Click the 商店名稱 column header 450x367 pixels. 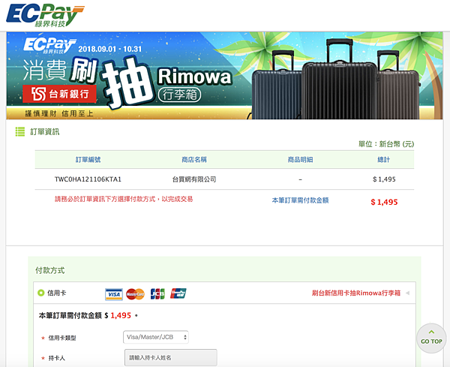click(x=194, y=160)
